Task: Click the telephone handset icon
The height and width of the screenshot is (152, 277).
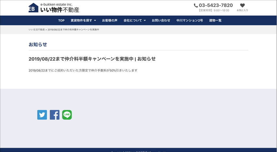Action: tap(196, 6)
